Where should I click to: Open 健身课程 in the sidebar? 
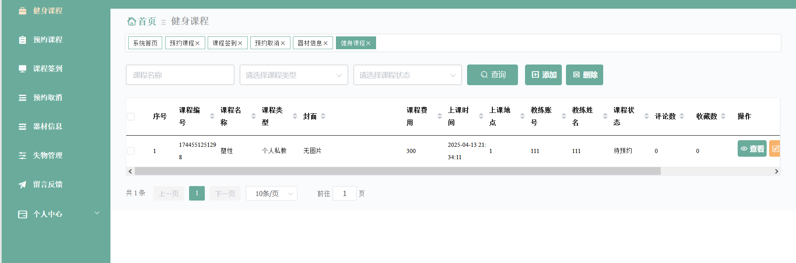[48, 11]
